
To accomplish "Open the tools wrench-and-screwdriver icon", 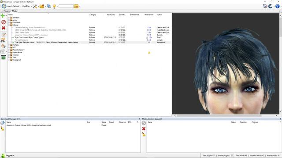I will [35, 6].
